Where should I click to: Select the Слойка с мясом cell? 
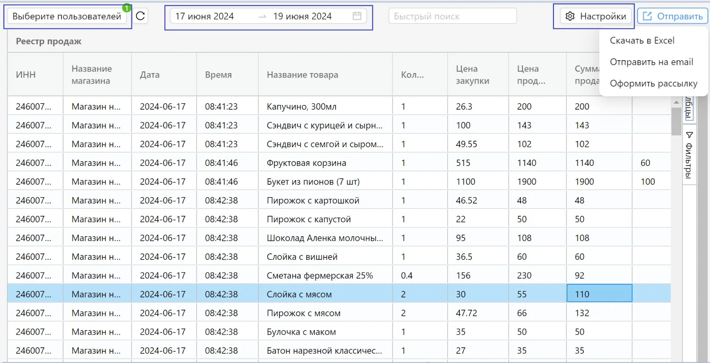pyautogui.click(x=325, y=294)
